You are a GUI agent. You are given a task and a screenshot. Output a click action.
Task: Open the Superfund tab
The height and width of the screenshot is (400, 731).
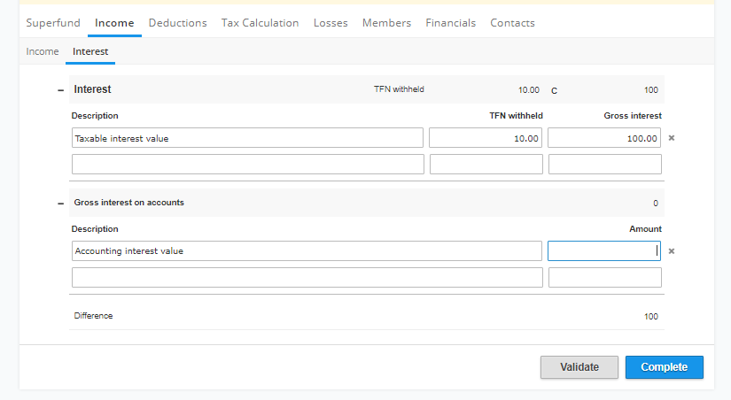[x=53, y=23]
